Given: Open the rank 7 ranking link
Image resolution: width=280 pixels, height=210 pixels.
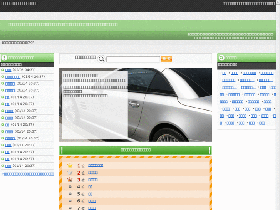Looking at the screenshot, I should point(92,208).
